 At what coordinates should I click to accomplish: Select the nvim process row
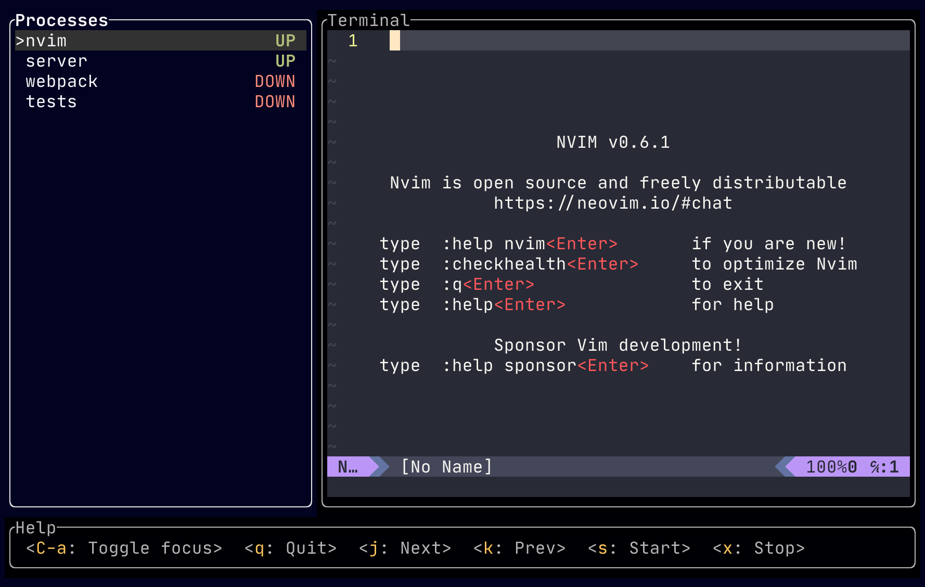(161, 41)
